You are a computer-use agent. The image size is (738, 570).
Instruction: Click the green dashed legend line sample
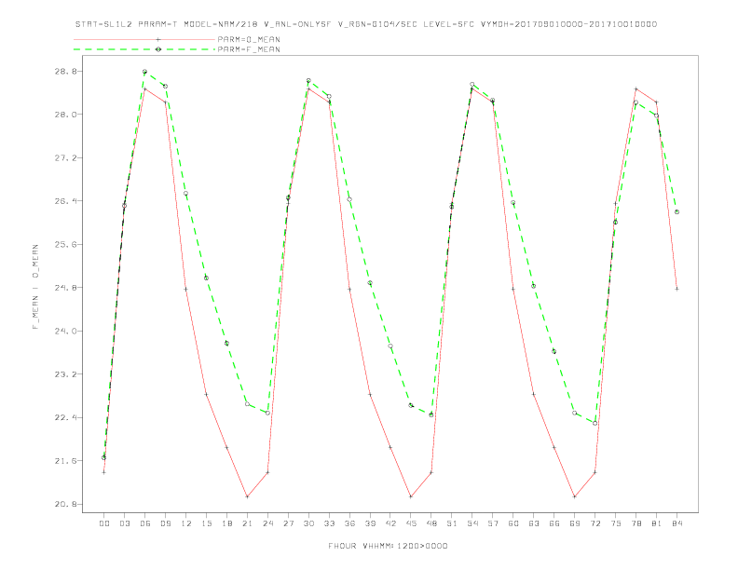point(144,49)
